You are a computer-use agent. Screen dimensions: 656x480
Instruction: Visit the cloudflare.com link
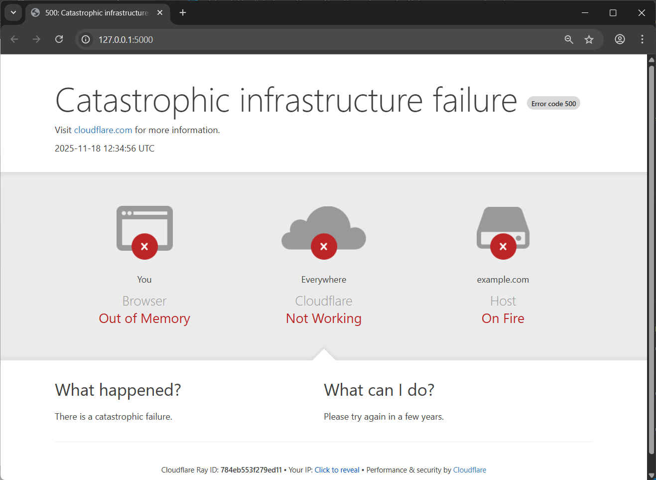click(103, 130)
